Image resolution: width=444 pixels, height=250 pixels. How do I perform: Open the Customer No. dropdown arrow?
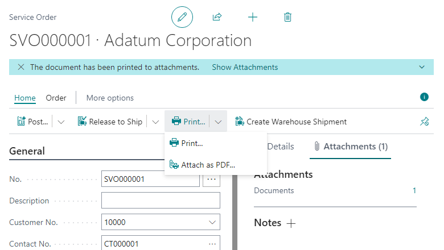(212, 222)
